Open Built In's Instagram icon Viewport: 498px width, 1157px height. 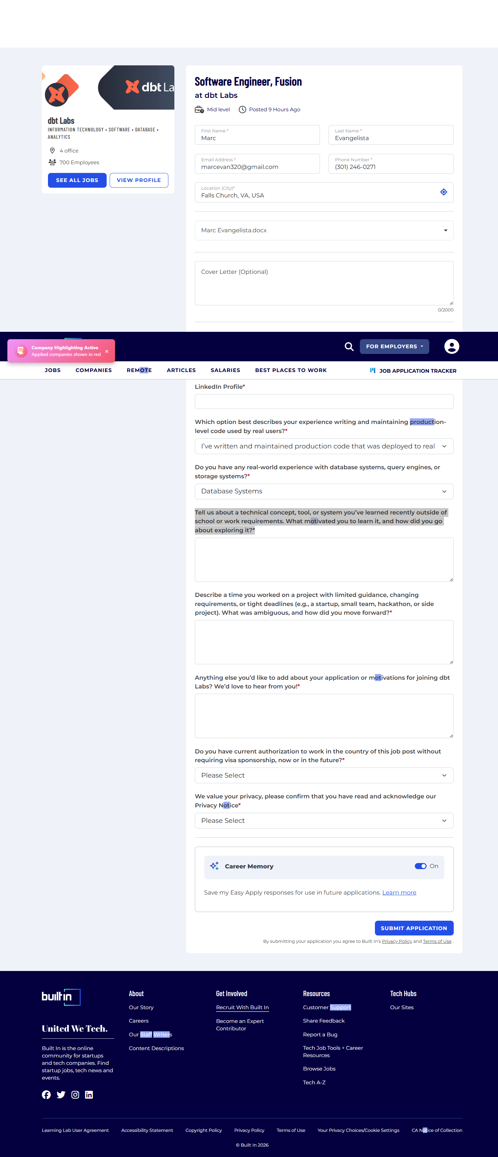(x=75, y=1095)
